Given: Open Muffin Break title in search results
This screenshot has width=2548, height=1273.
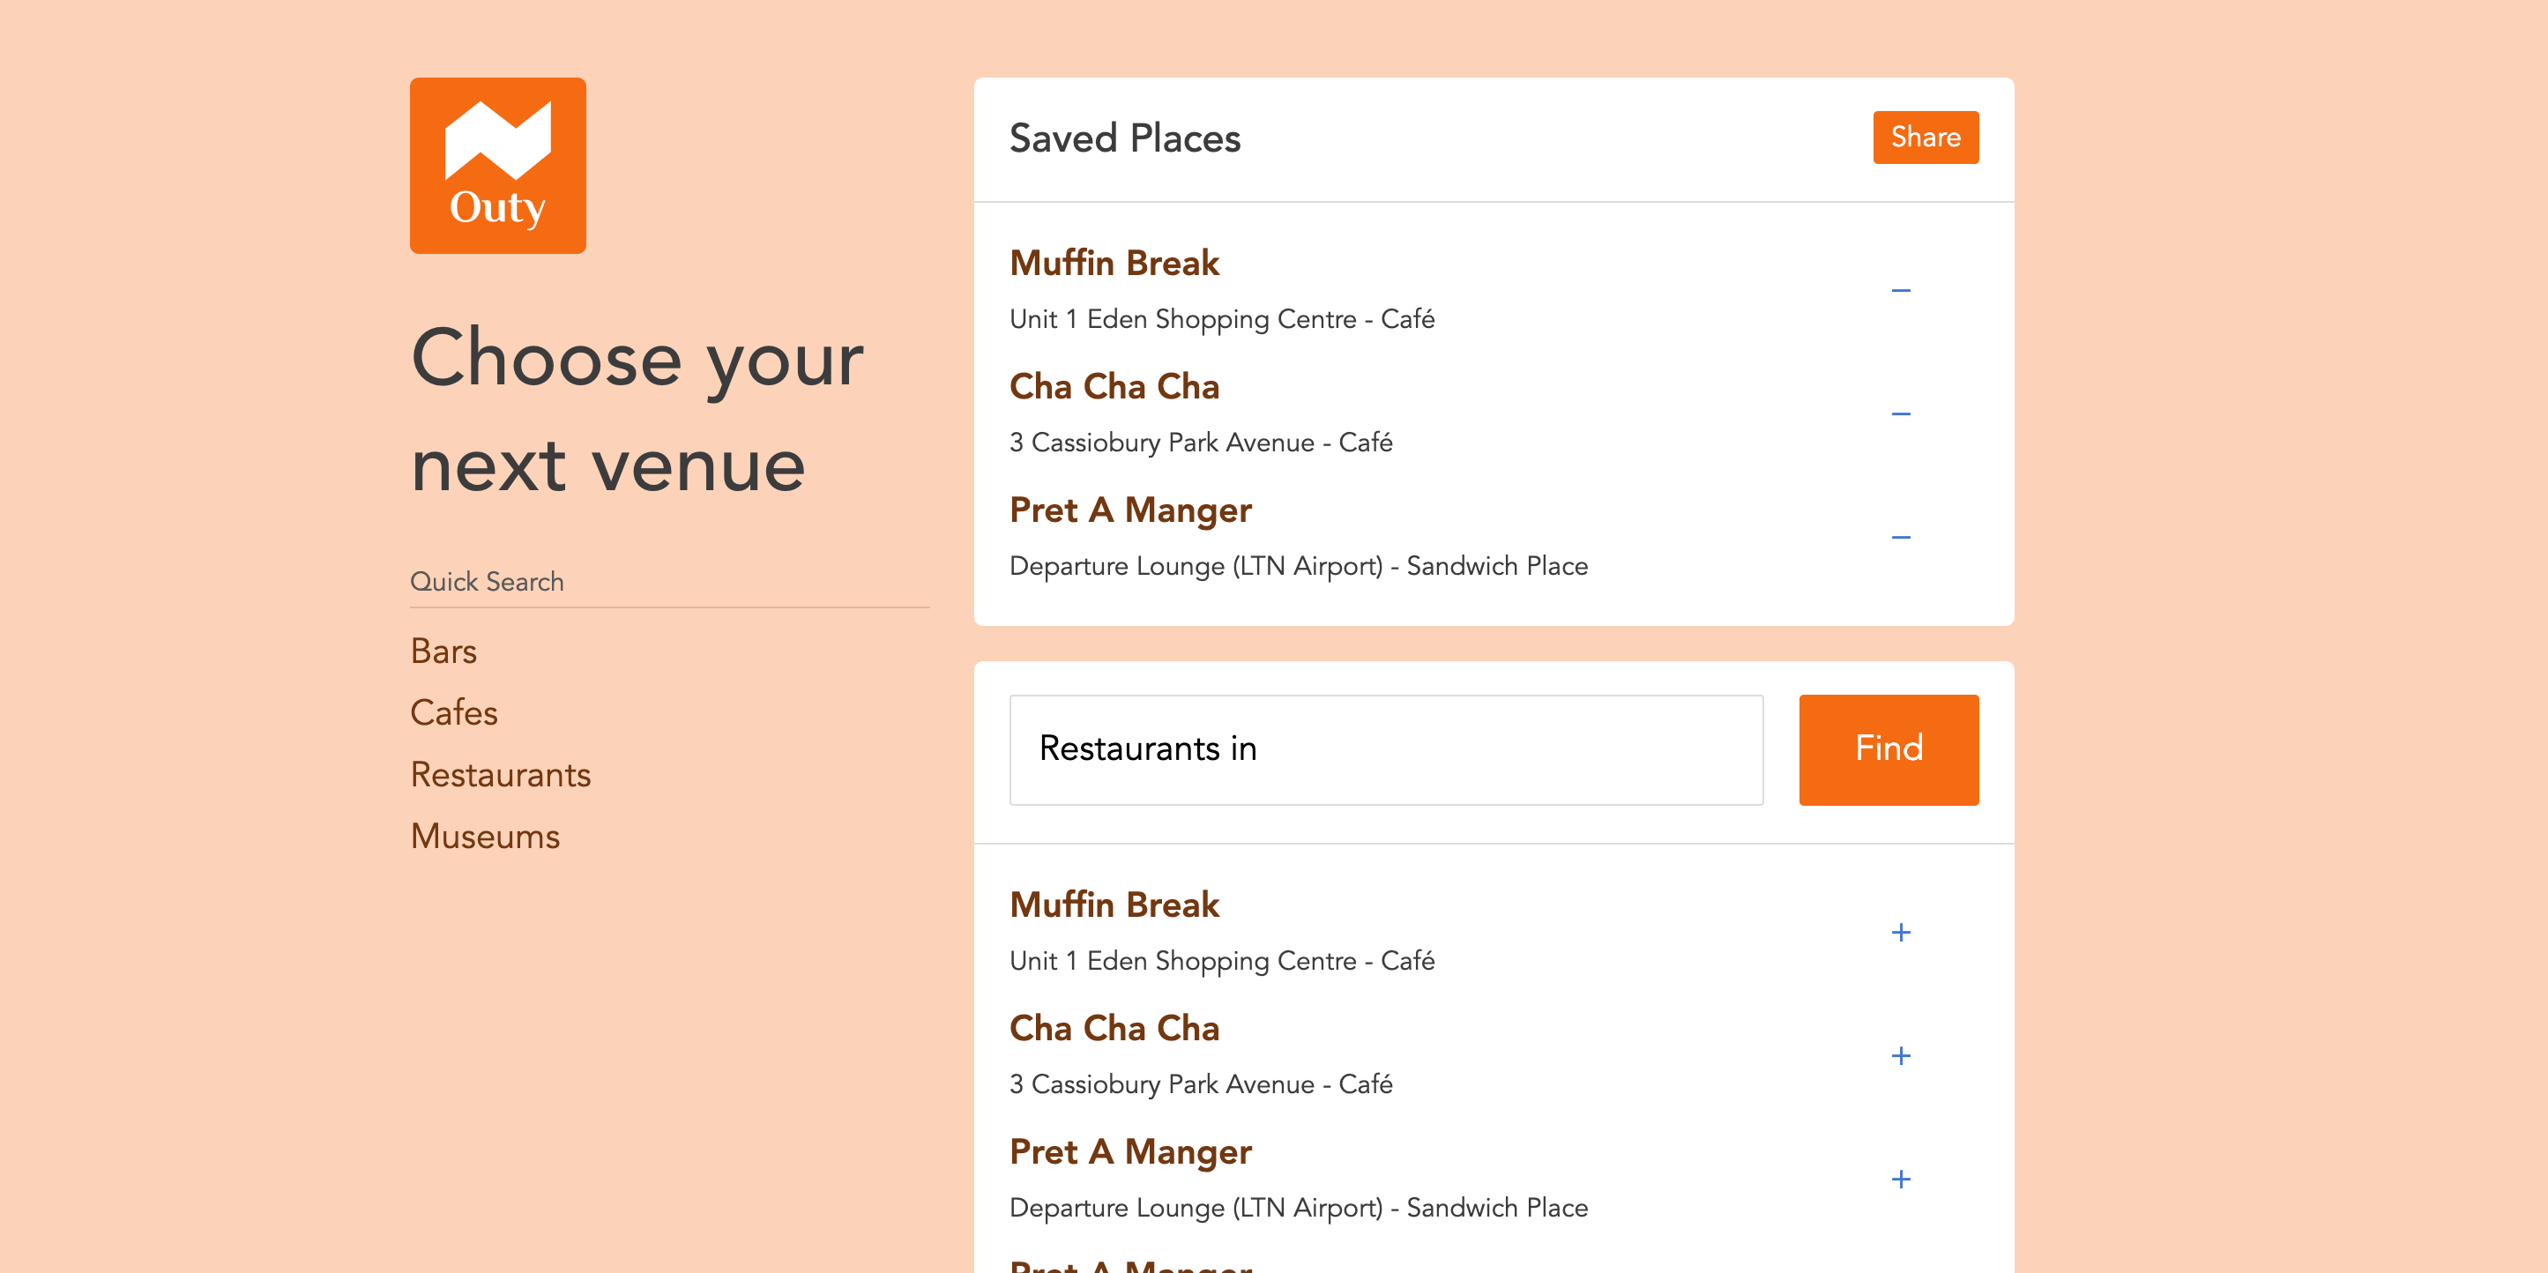Looking at the screenshot, I should [x=1114, y=905].
